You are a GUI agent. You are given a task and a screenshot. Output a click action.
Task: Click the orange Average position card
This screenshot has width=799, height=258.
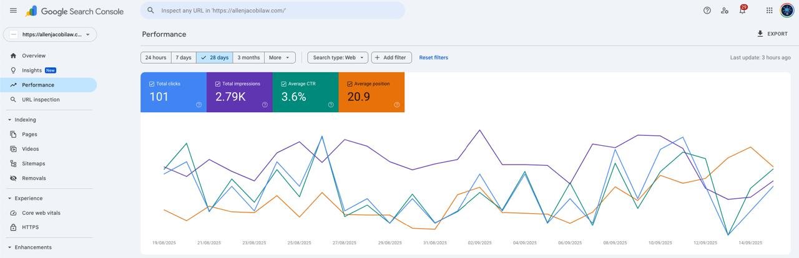(x=371, y=93)
